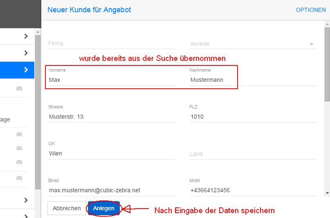Click the Vorname field containing Max
Screen dimensions: 330x218
tap(112, 80)
